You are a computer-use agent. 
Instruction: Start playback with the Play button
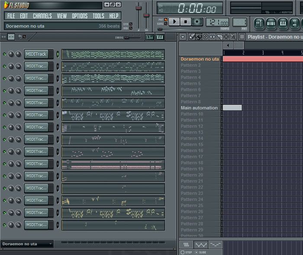174,22
